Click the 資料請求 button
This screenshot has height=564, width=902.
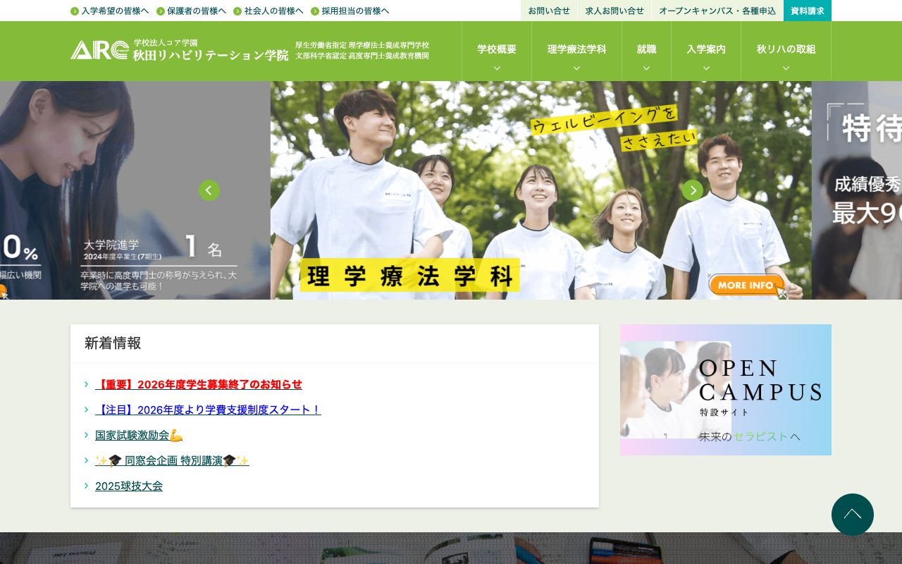click(807, 11)
